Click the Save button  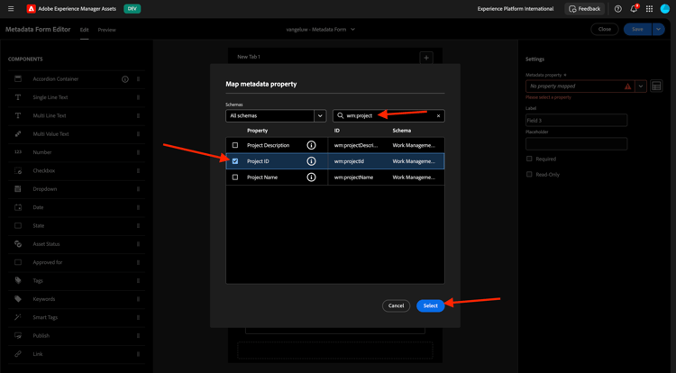coord(637,30)
